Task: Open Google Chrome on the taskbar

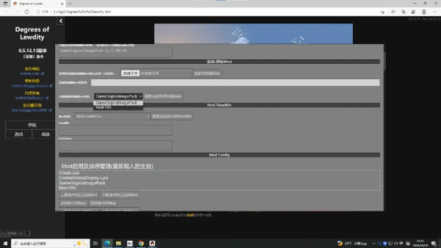Action: (x=141, y=243)
